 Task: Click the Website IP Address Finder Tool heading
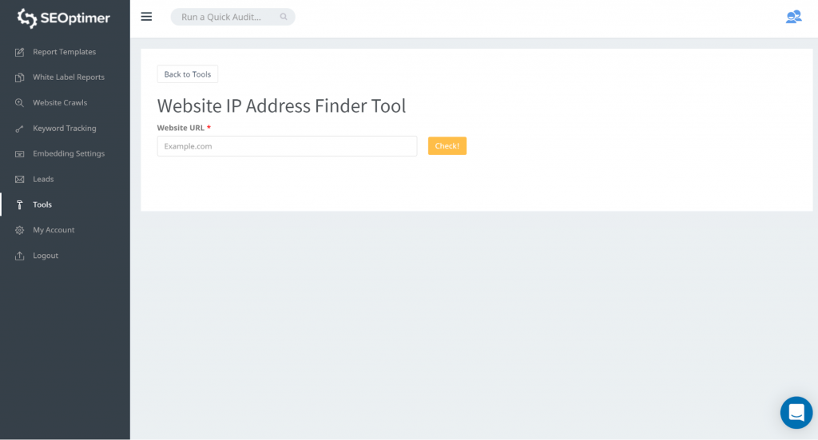click(x=281, y=105)
